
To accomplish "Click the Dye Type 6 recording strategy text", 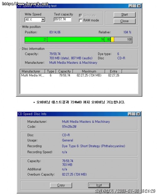I will [x=94, y=146].
